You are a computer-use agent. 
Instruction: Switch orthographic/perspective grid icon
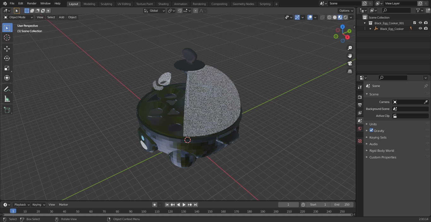[x=350, y=71]
